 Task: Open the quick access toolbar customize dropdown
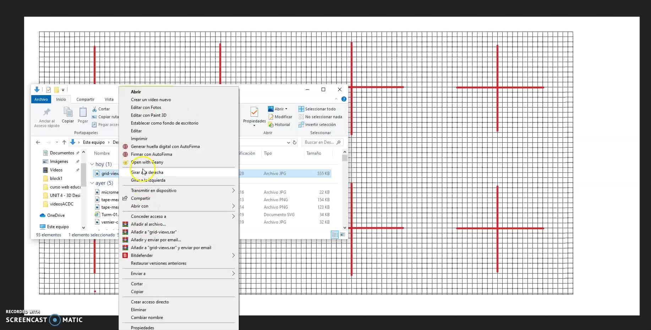[63, 90]
